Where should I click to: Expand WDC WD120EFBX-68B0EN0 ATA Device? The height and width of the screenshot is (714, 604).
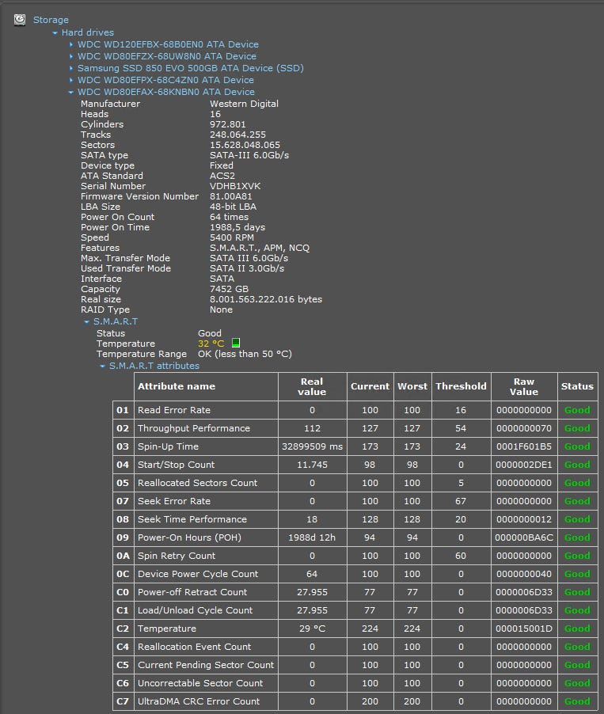(x=71, y=44)
